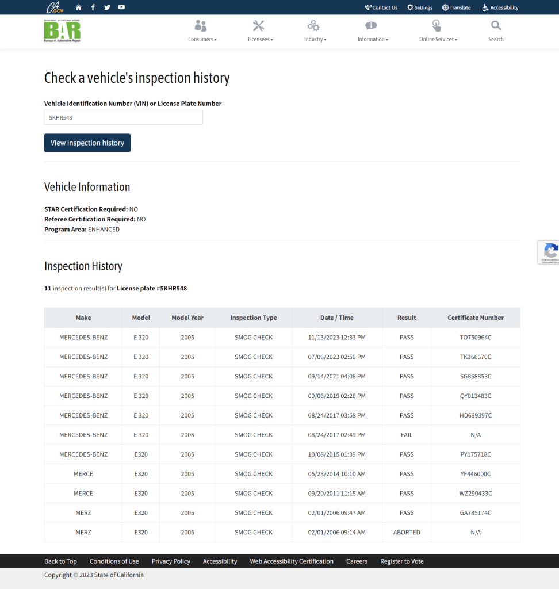Viewport: 559px width, 589px height.
Task: Expand the Consumers dropdown menu
Action: (x=202, y=32)
